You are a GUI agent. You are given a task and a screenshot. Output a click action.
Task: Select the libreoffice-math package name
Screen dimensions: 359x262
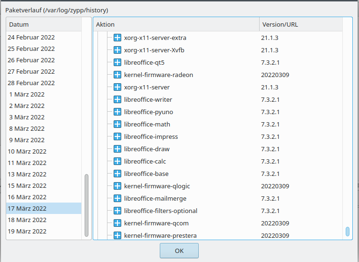(x=147, y=125)
